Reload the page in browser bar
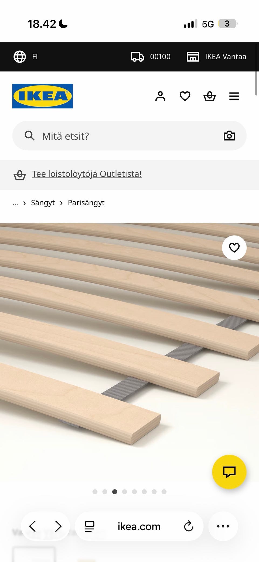Screen dimensions: 259x562 pos(189,526)
